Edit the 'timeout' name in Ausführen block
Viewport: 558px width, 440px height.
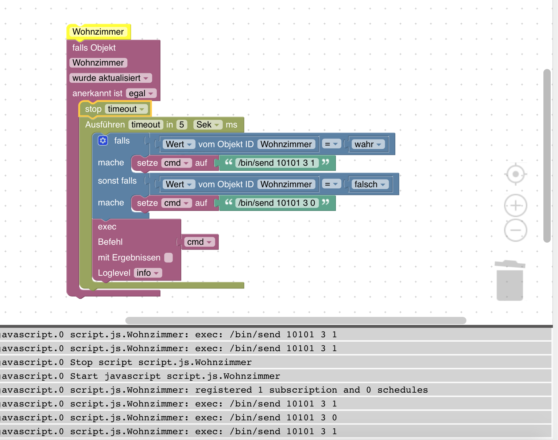146,125
